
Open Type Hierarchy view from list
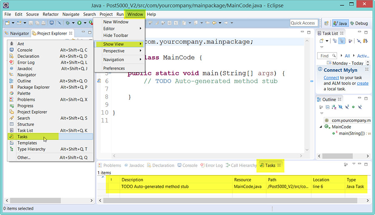pos(50,149)
